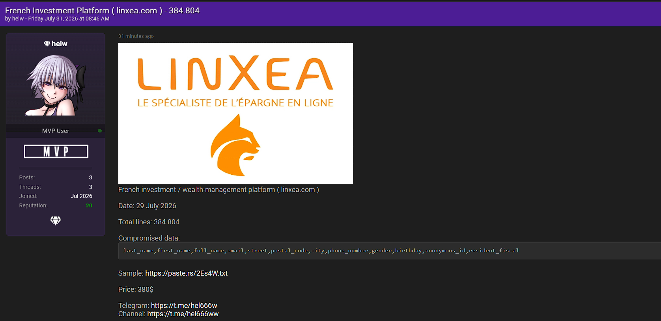Click the diamond icon beside the helw username
The image size is (661, 321).
(x=47, y=44)
